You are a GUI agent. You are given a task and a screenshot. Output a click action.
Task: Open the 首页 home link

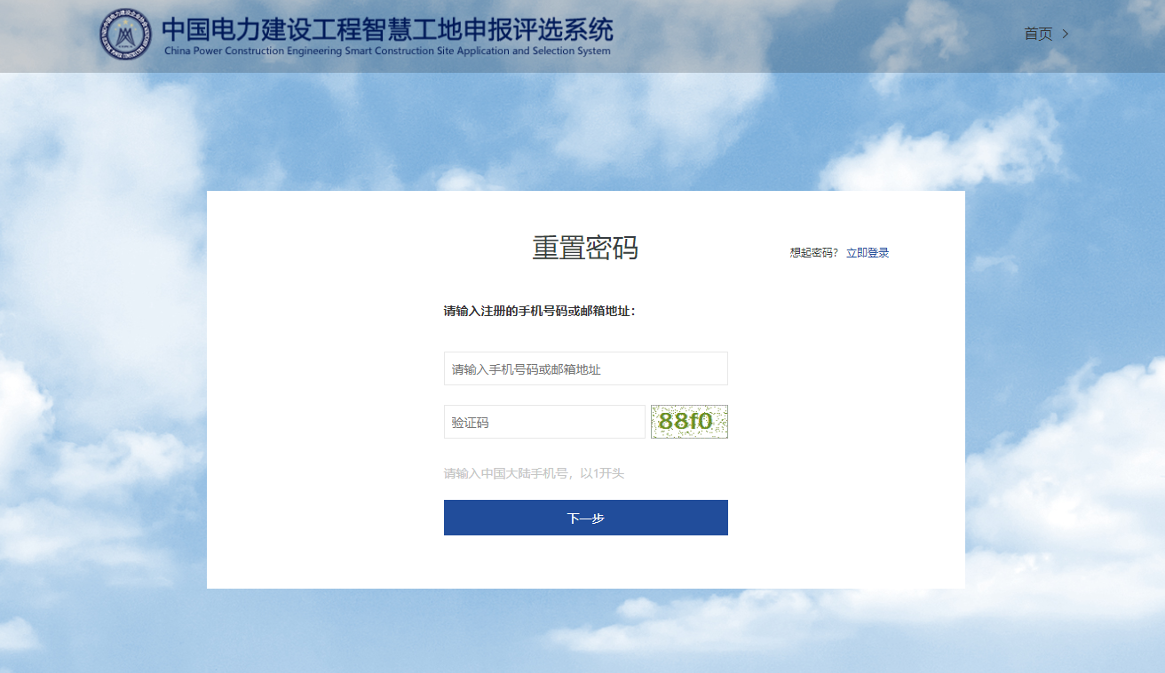(x=1038, y=34)
